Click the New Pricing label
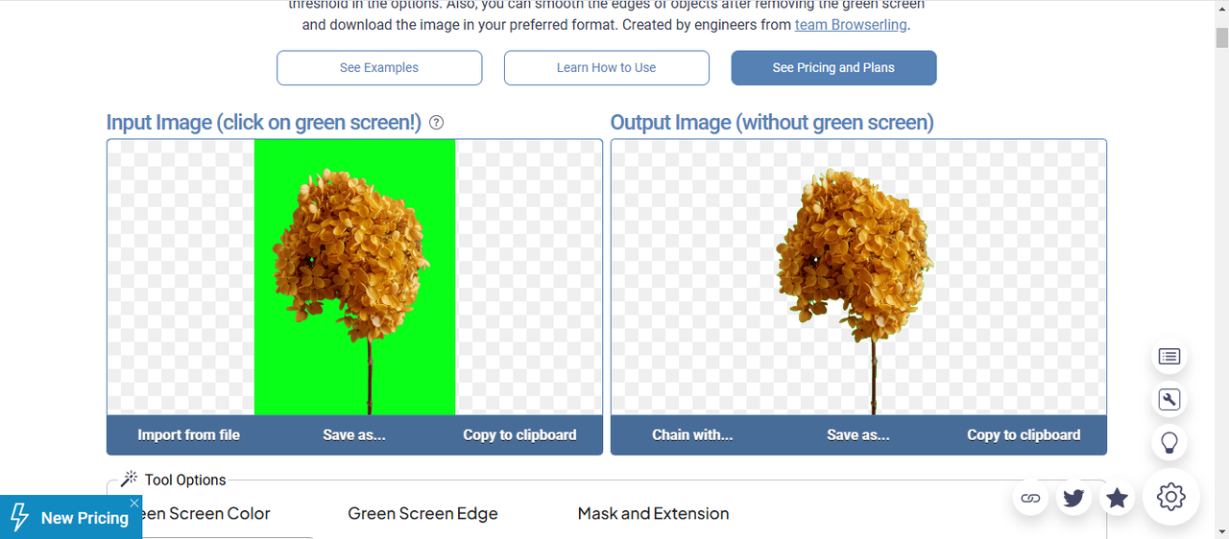This screenshot has width=1229, height=539. point(84,518)
